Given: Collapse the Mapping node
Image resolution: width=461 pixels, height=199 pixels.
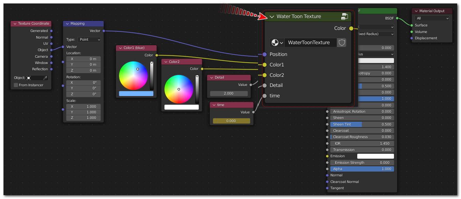Looking at the screenshot, I should click(x=67, y=24).
